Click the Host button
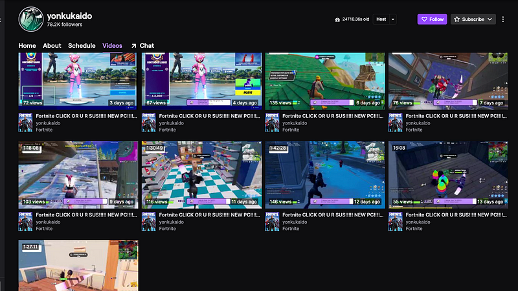518x291 pixels. (x=381, y=19)
